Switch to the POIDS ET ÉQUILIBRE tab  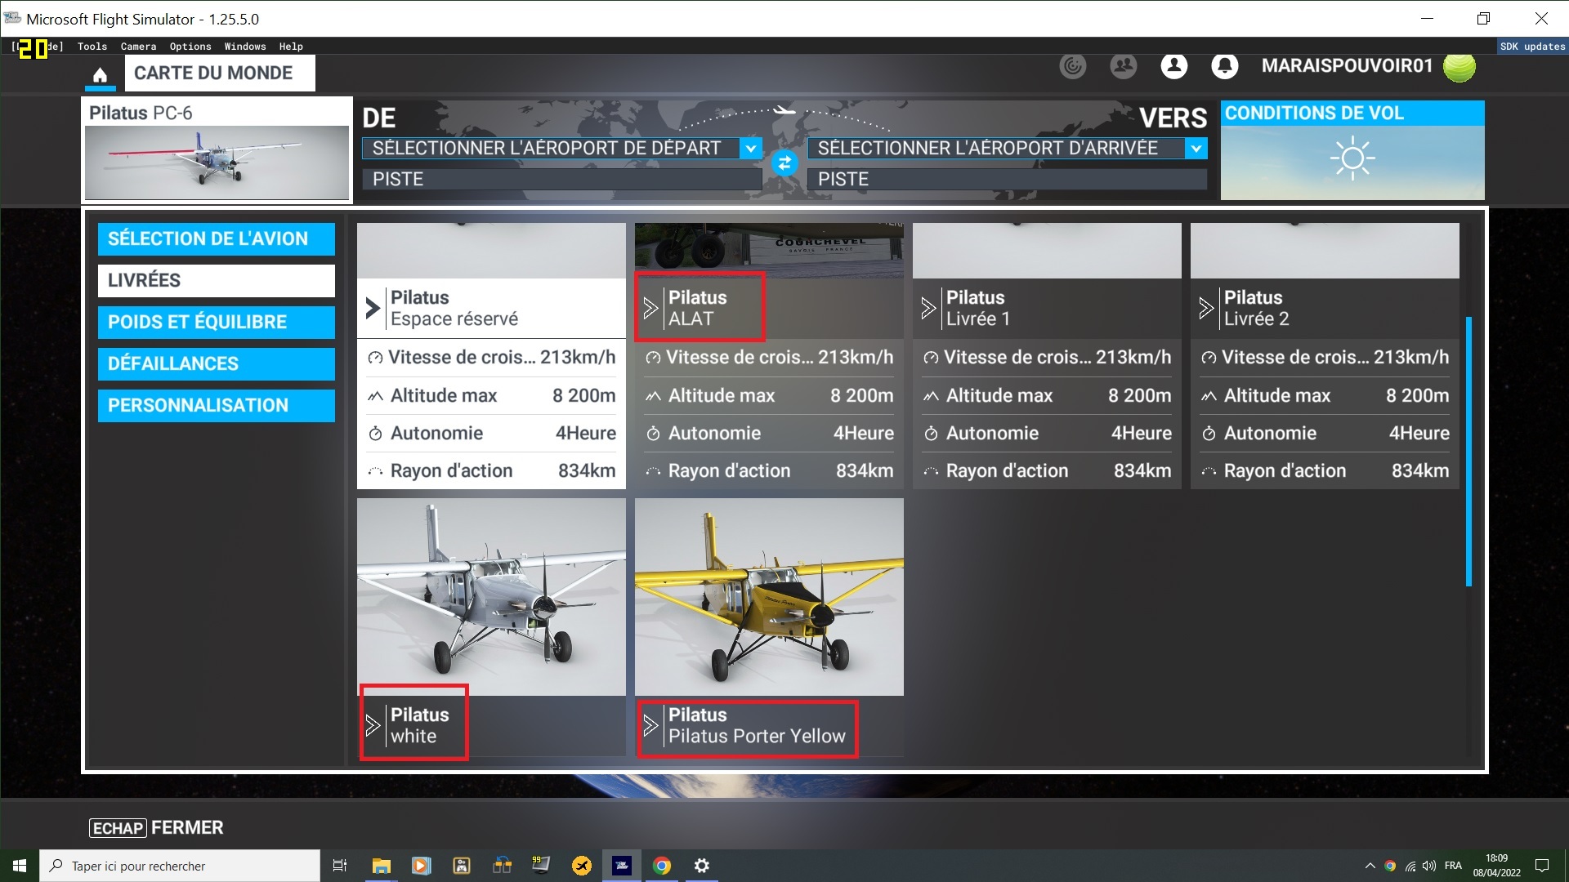(x=216, y=322)
